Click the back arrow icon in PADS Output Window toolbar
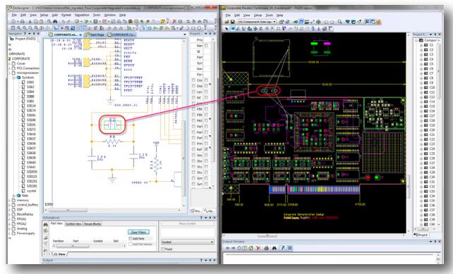453x274 pixels. (228, 248)
